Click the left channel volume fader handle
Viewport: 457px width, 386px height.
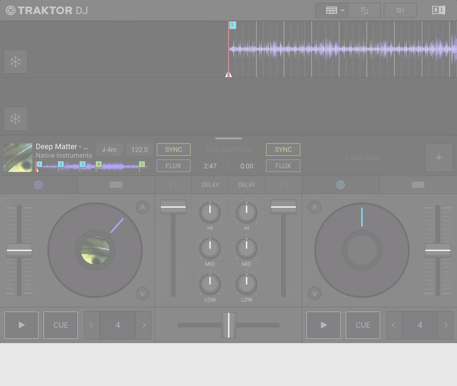(x=173, y=207)
